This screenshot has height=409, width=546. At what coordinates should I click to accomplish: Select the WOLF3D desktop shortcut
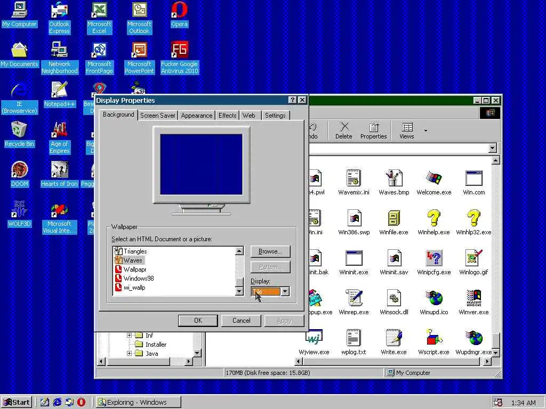pos(19,215)
